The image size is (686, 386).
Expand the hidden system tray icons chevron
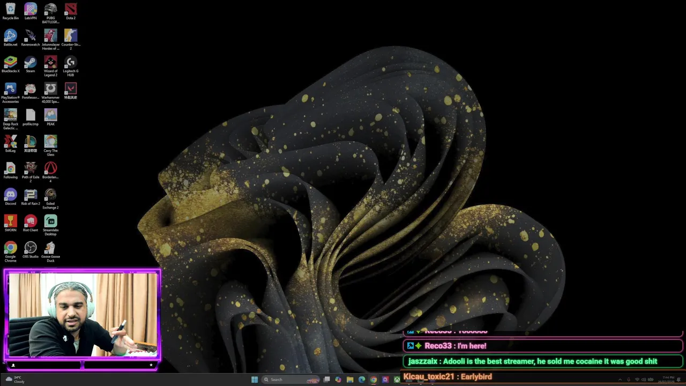[x=621, y=380]
